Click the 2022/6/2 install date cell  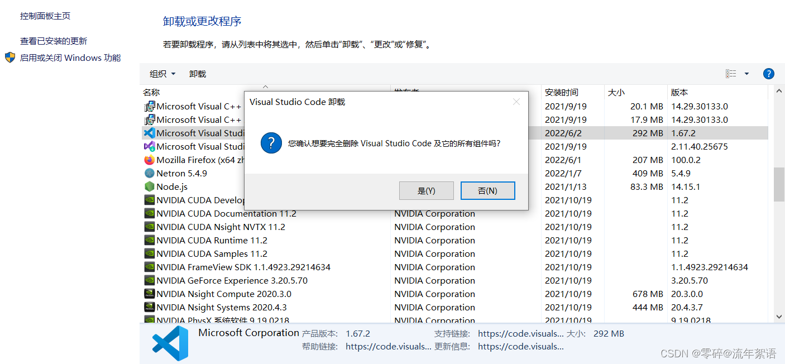click(x=563, y=133)
